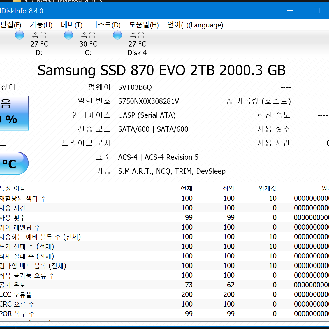The width and height of the screenshot is (329, 329).
Task: Click the standard field ACS-4 Revision 5
Action: tap(222, 157)
